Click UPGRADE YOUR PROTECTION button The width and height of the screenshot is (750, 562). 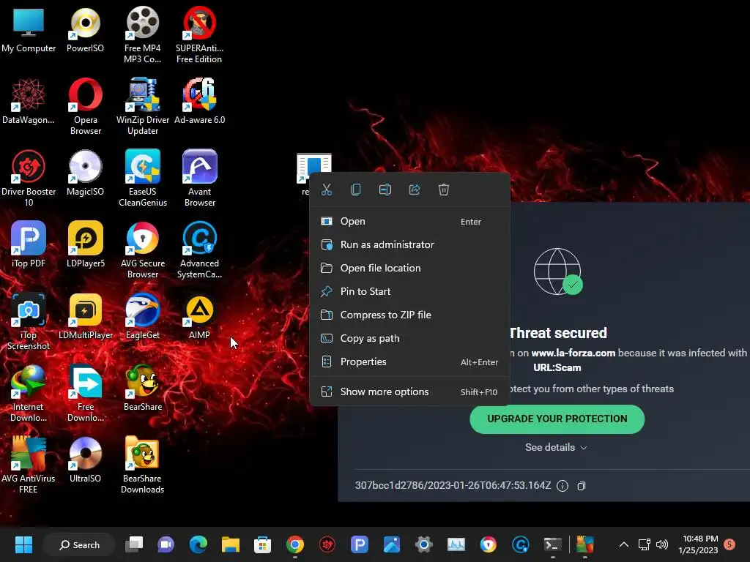(557, 419)
